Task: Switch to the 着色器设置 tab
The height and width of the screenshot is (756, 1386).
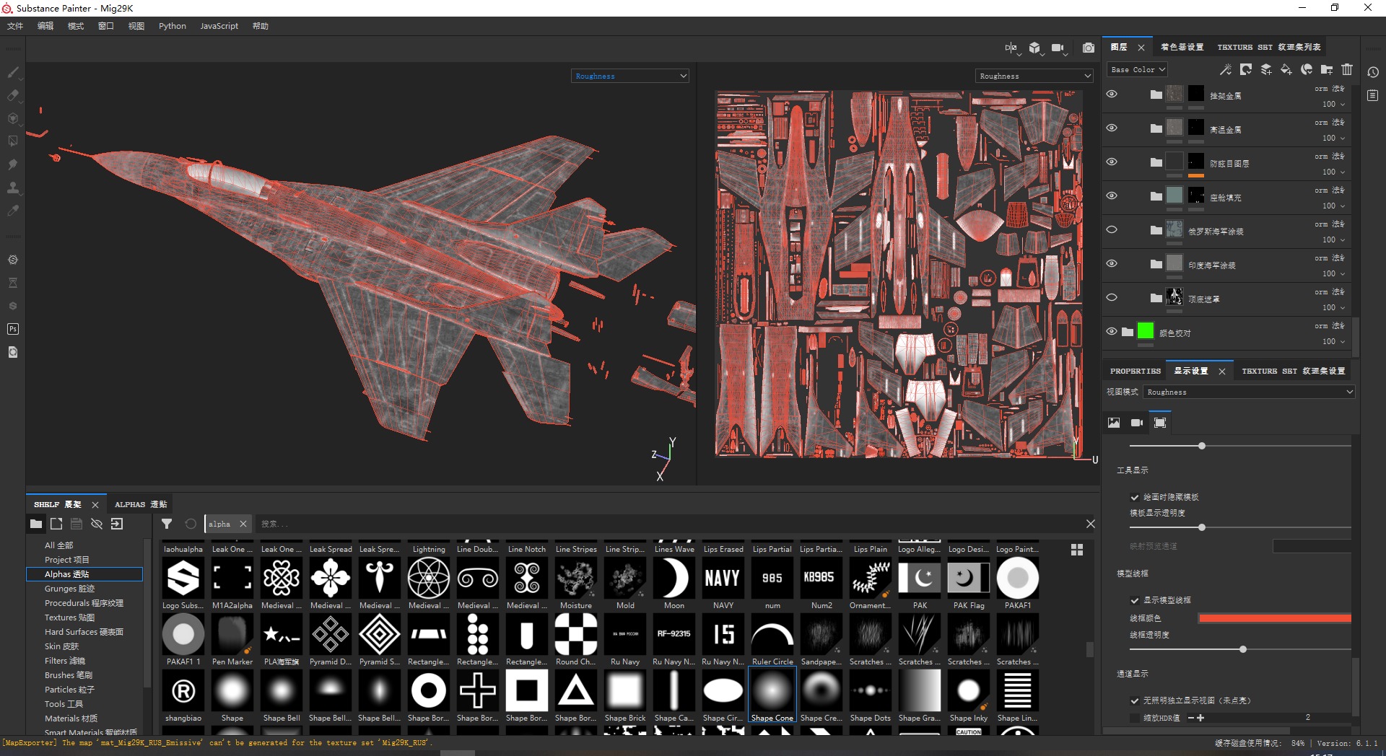Action: click(x=1182, y=47)
